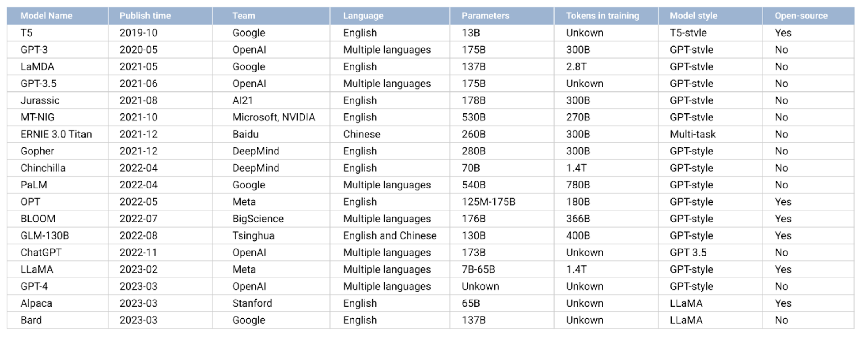The height and width of the screenshot is (339, 864).
Task: Click the 176B parameters cell
Action: click(502, 219)
